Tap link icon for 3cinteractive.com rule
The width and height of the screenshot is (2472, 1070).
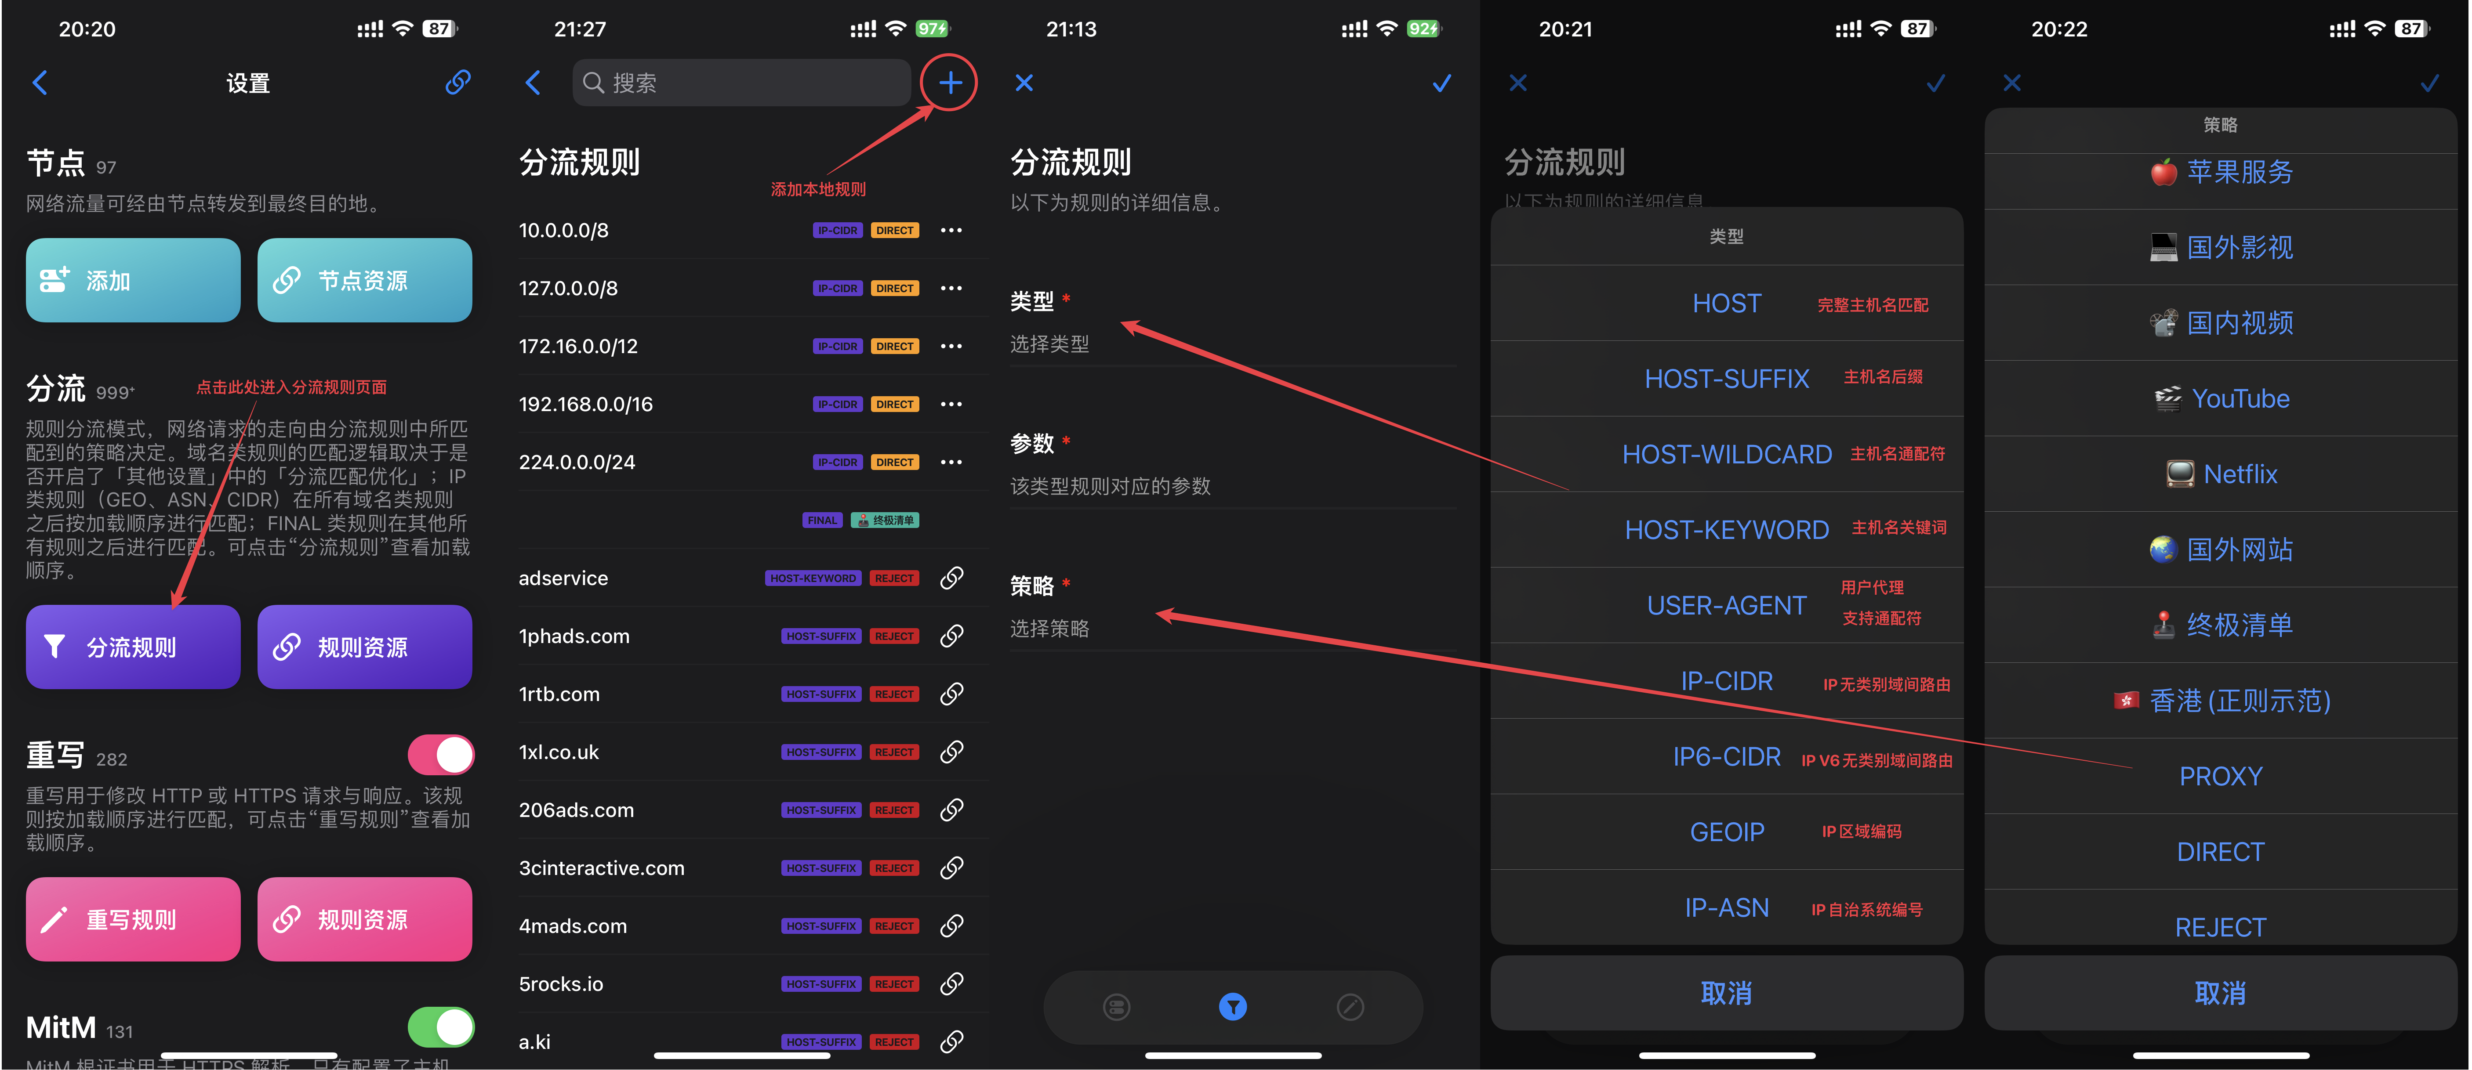tap(951, 868)
